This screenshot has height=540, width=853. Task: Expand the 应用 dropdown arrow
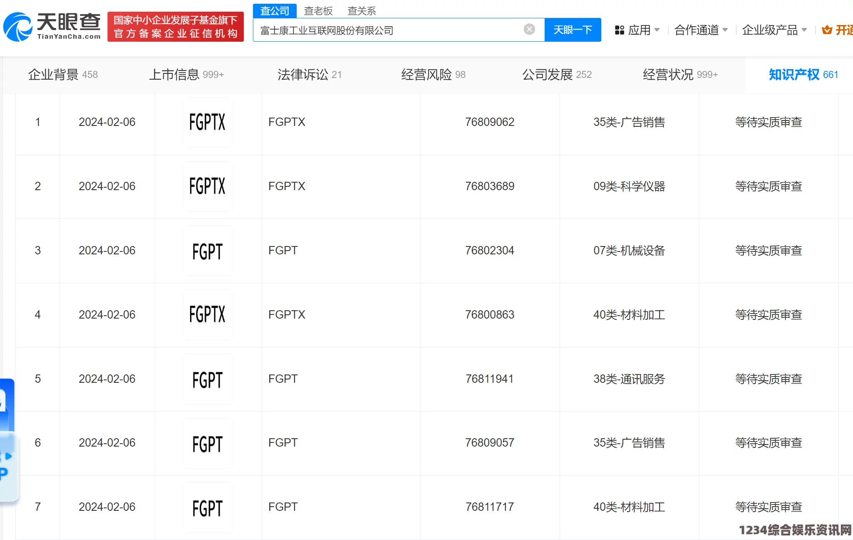tap(657, 30)
